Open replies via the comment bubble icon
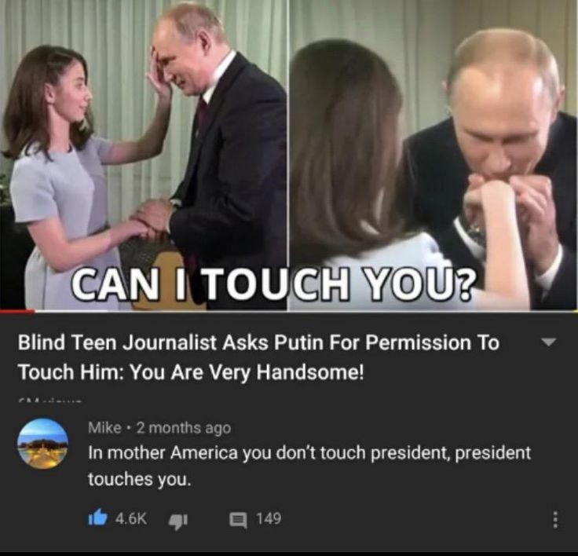This screenshot has height=556, width=578. point(238,520)
